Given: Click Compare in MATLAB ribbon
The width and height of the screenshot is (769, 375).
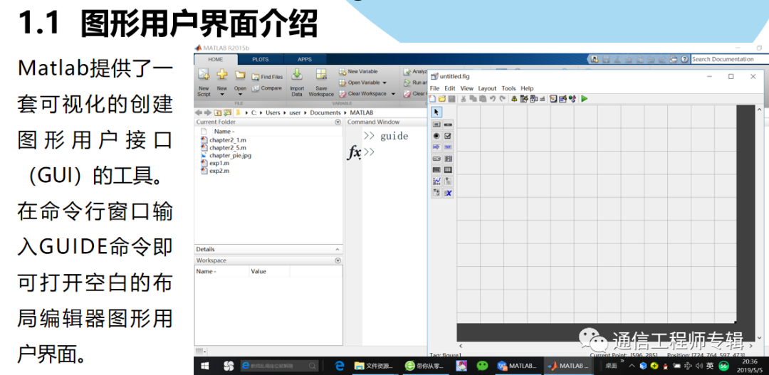Looking at the screenshot, I should pos(267,88).
